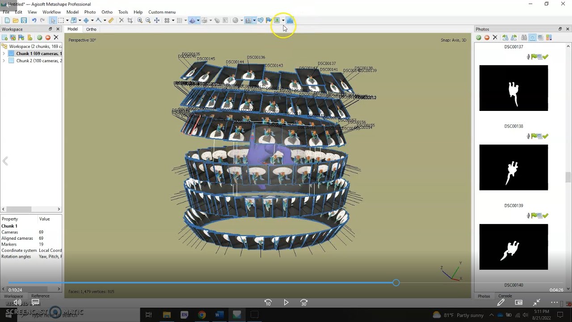Image resolution: width=572 pixels, height=322 pixels.
Task: Zoom in with the magnifier plus icon
Action: click(x=139, y=20)
